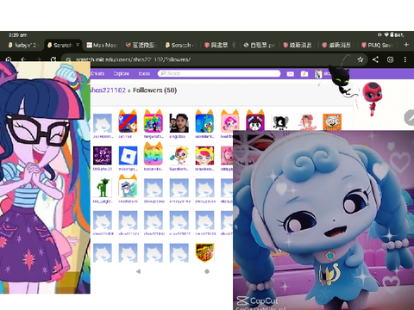Open the follower with the dabbing gray cat avatar
Viewport: 414px width, 310px height.
128,188
